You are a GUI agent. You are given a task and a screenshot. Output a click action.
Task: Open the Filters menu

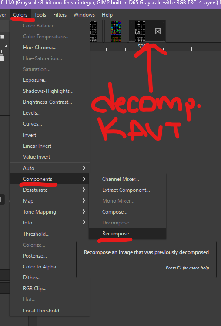pyautogui.click(x=60, y=15)
